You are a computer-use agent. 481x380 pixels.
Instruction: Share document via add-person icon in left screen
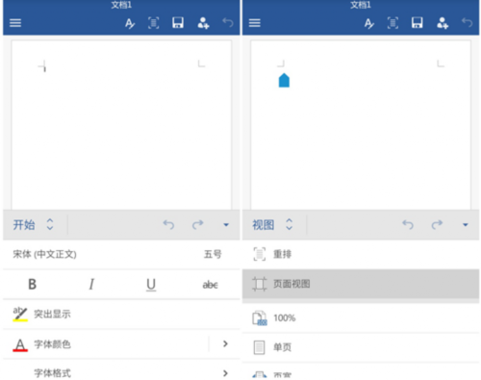[x=203, y=23]
